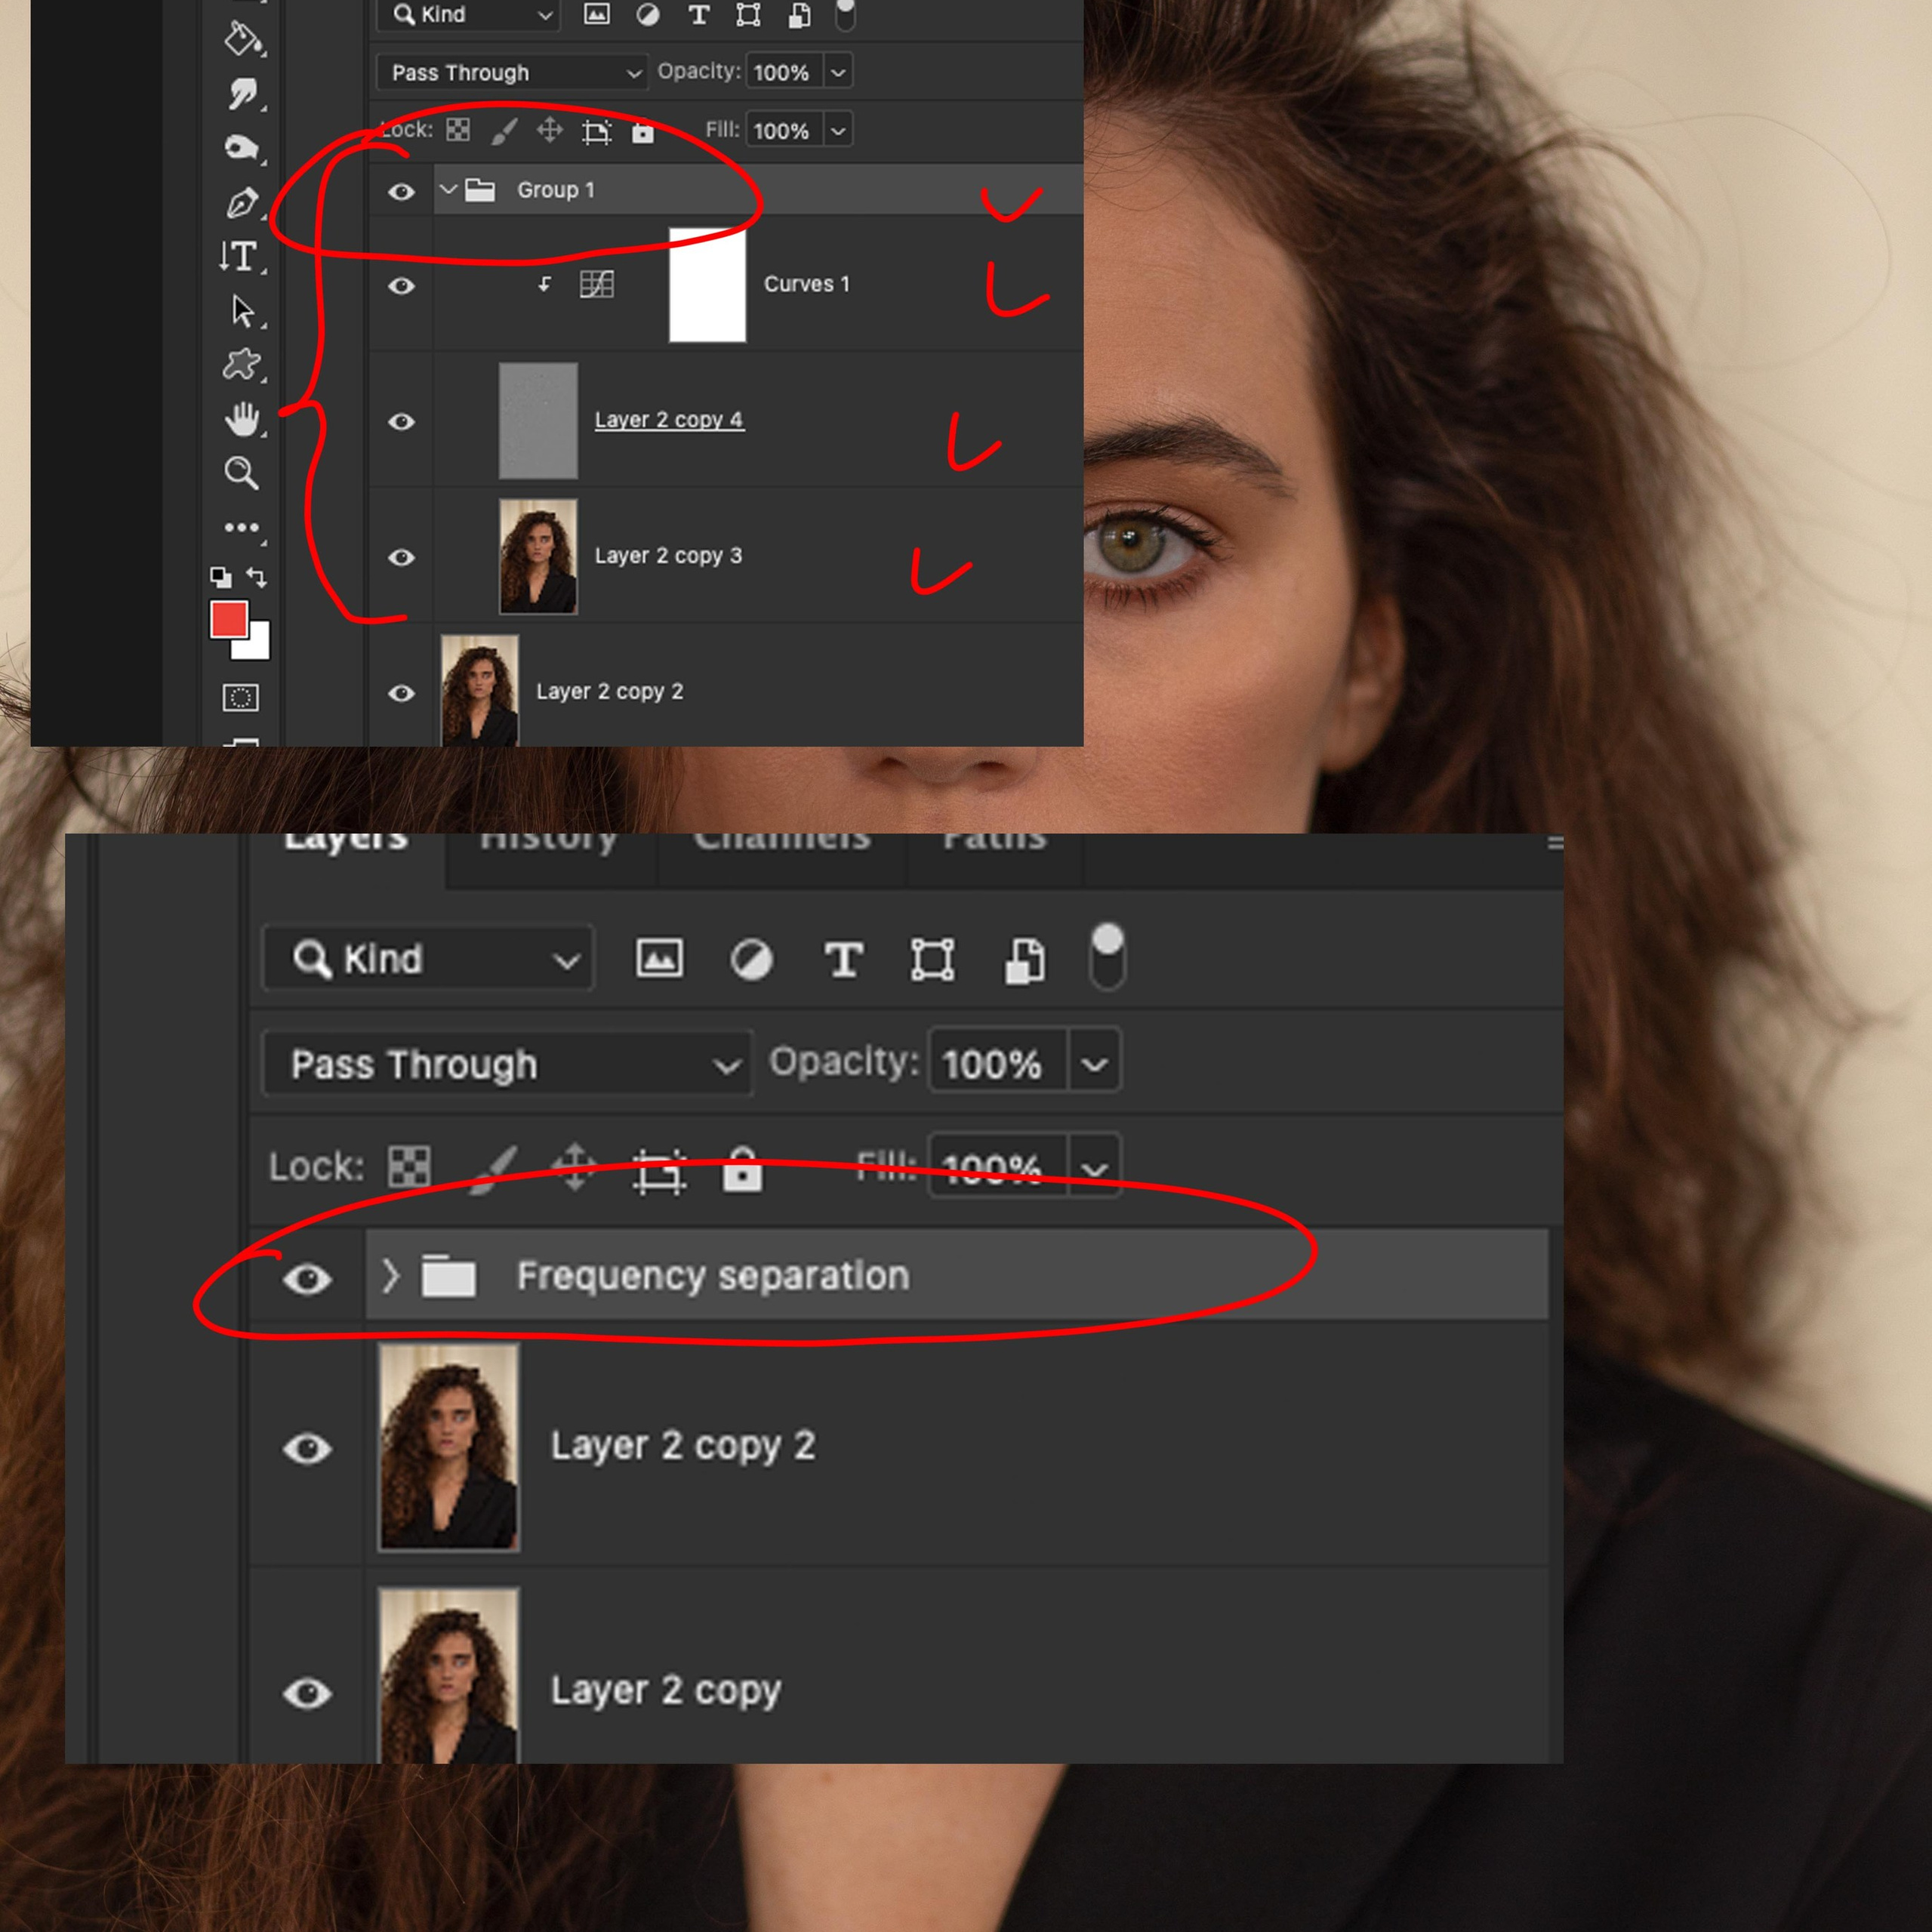Enable filtering for adjustment layers only
This screenshot has height=1932, width=1932.
(x=752, y=958)
